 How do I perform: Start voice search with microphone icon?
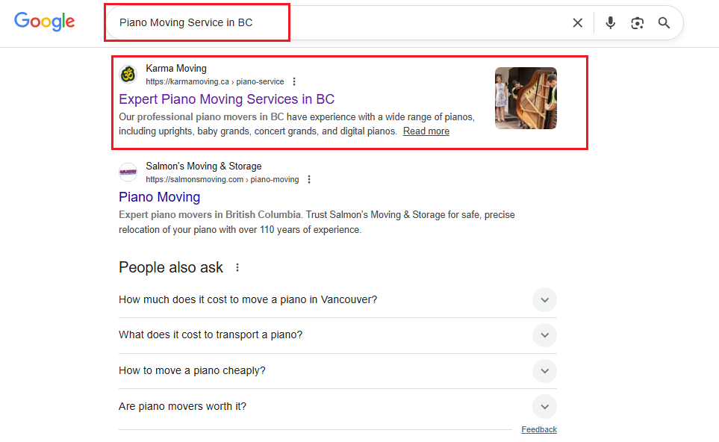pos(610,23)
